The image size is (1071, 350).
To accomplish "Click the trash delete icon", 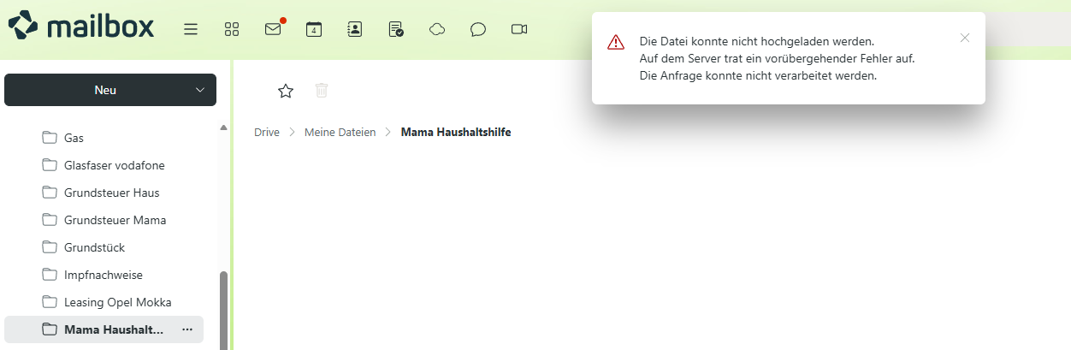I will tap(322, 91).
